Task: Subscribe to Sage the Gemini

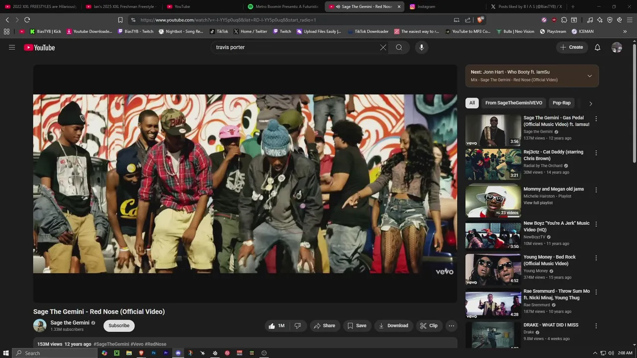Action: tap(119, 326)
